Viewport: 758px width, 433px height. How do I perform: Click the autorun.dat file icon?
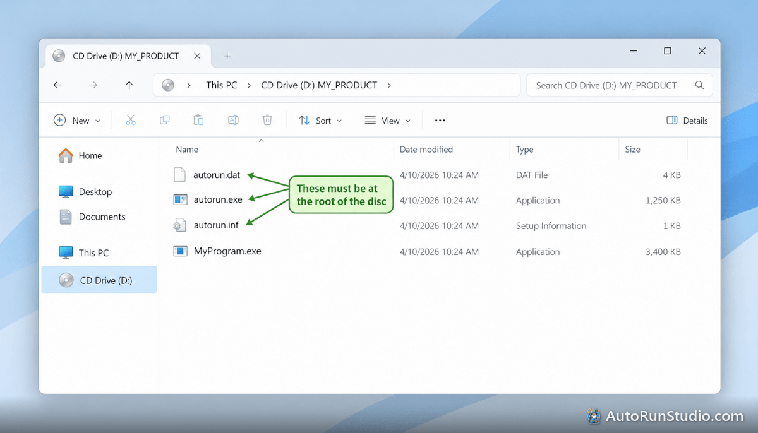coord(180,175)
